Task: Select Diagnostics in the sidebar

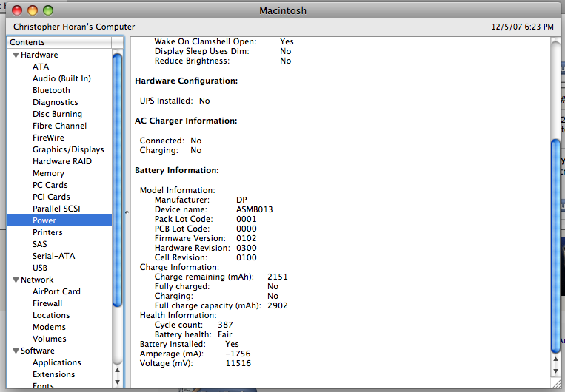Action: tap(55, 102)
